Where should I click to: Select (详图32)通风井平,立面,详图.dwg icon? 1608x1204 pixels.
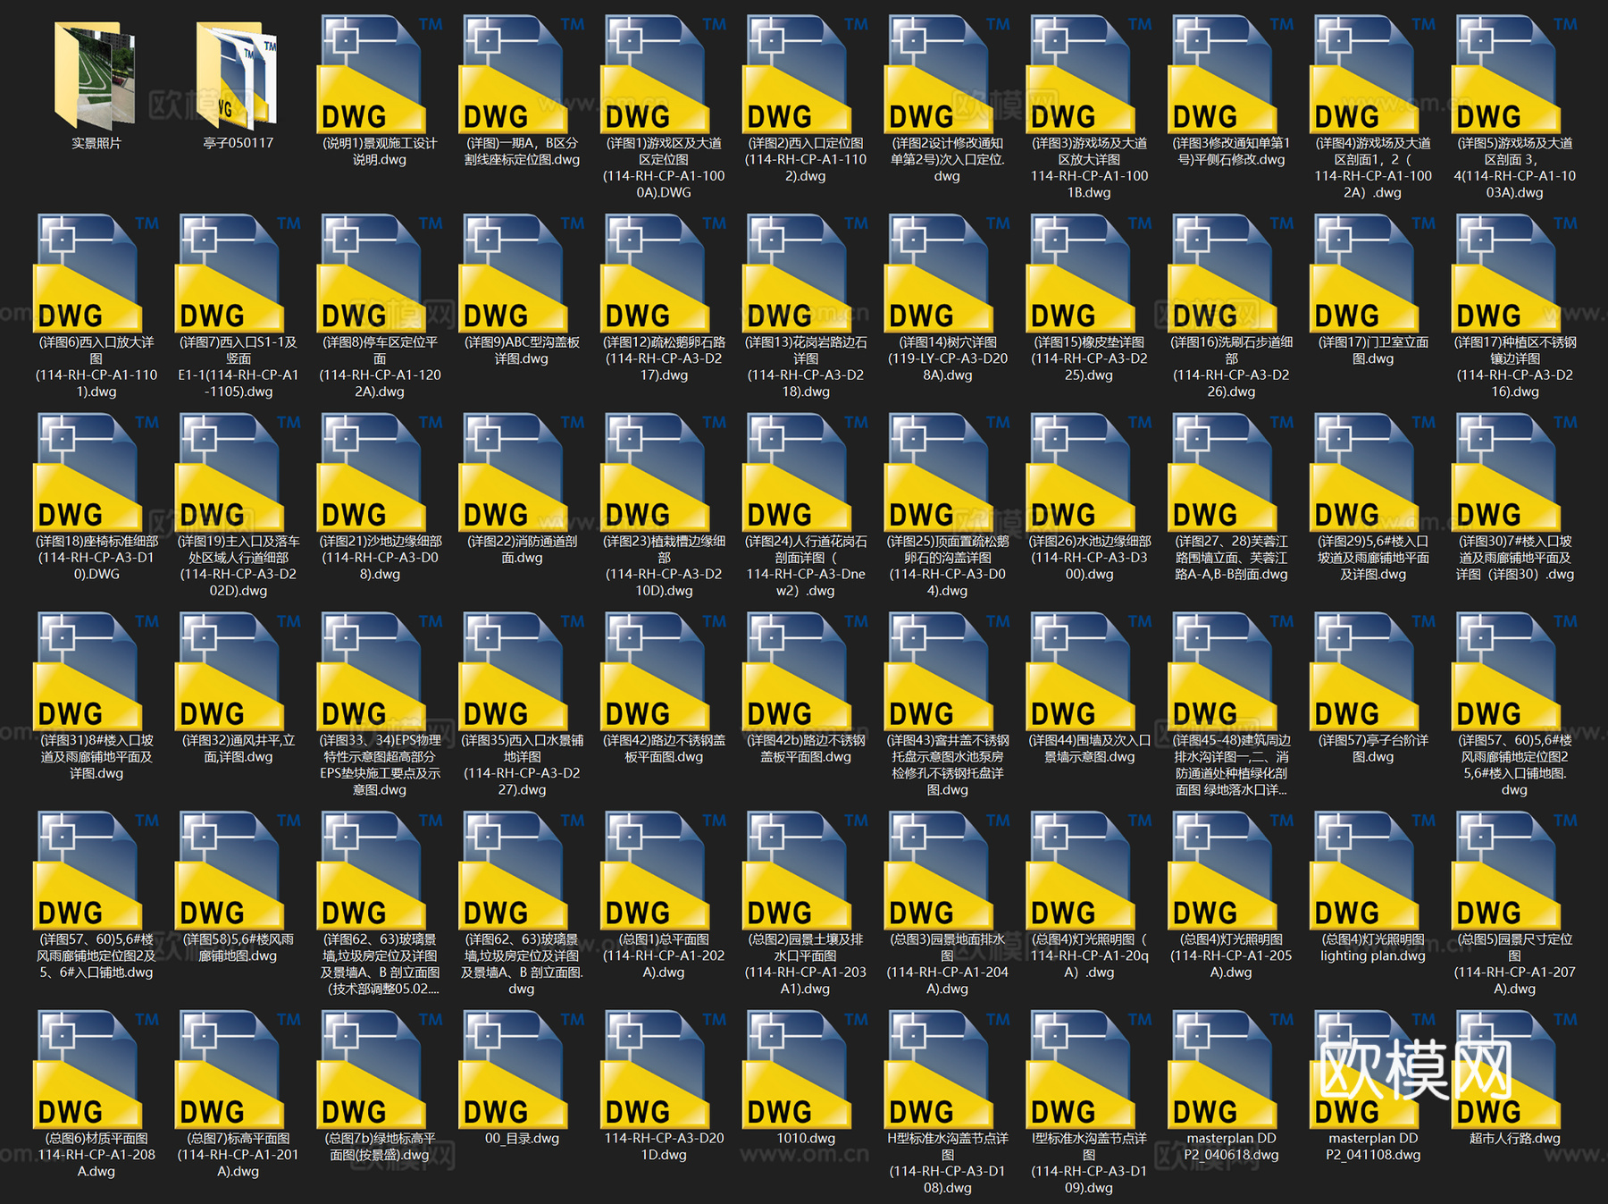click(x=230, y=671)
